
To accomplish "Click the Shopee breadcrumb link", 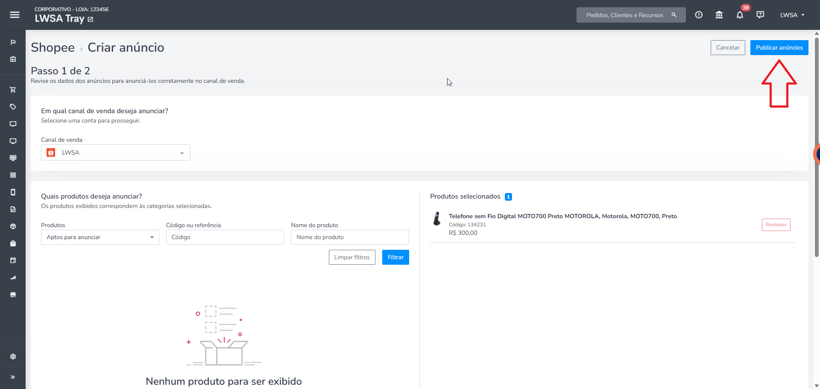I will [x=53, y=47].
